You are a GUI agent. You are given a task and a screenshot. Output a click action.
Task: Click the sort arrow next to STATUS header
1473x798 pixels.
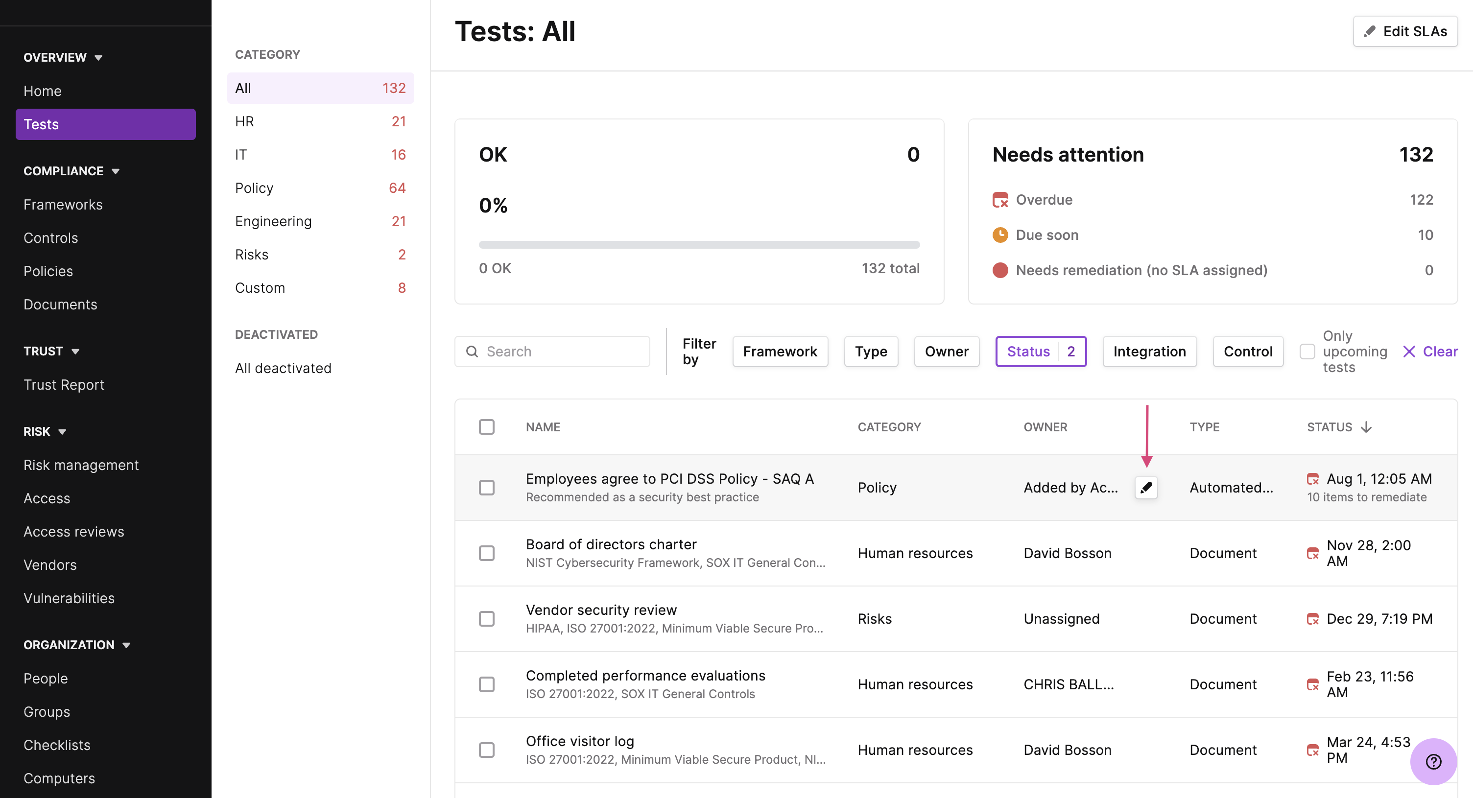tap(1366, 427)
